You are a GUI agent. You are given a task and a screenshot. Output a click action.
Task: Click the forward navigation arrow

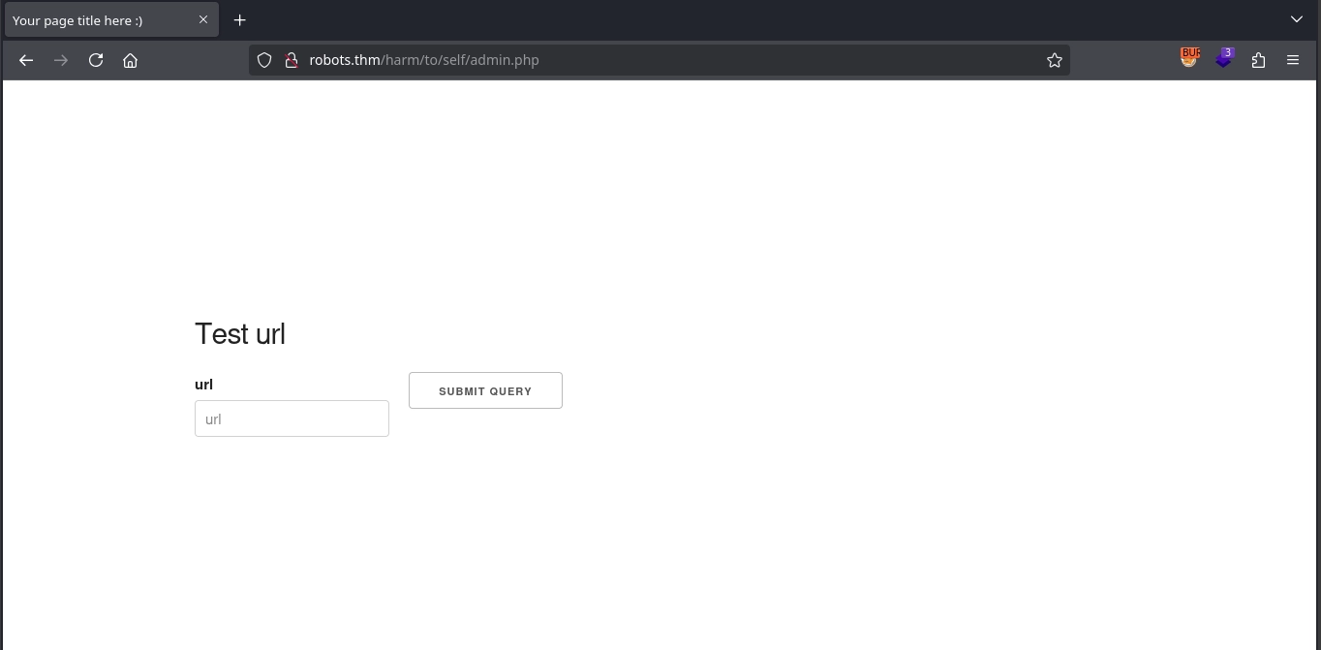(61, 60)
